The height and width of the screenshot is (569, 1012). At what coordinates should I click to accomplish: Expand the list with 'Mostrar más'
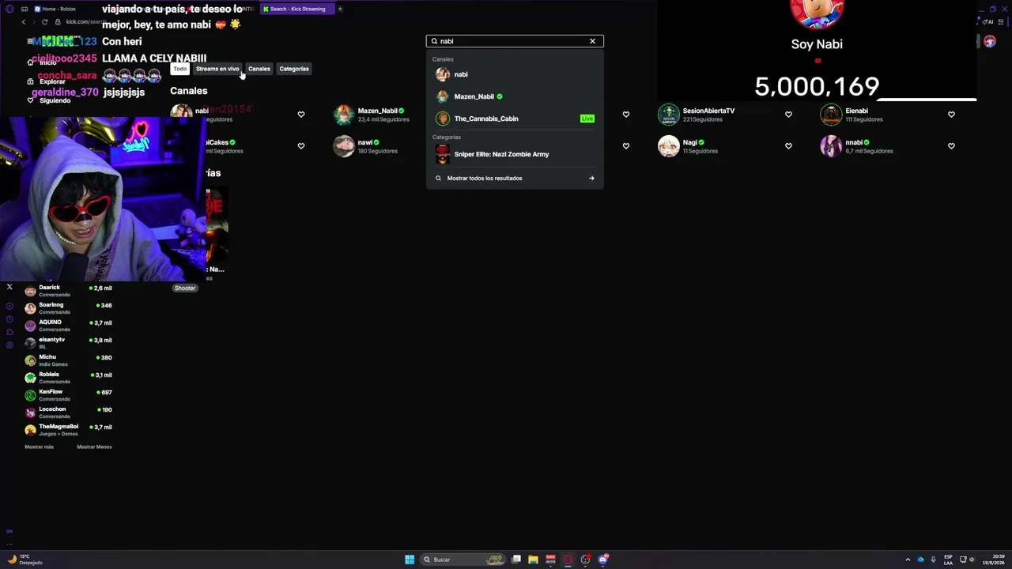40,447
